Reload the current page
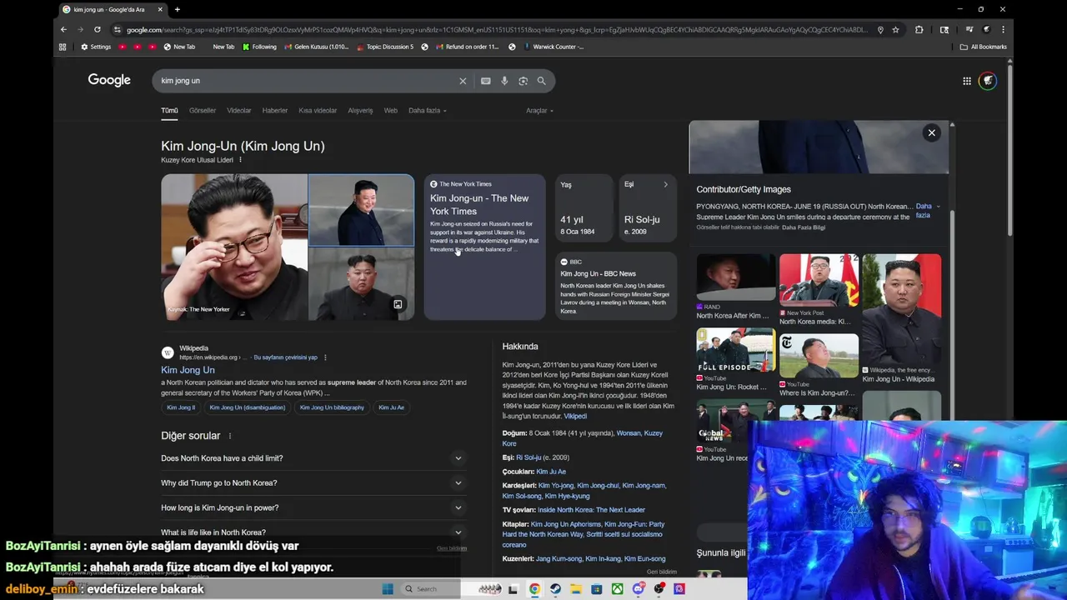 (x=97, y=29)
